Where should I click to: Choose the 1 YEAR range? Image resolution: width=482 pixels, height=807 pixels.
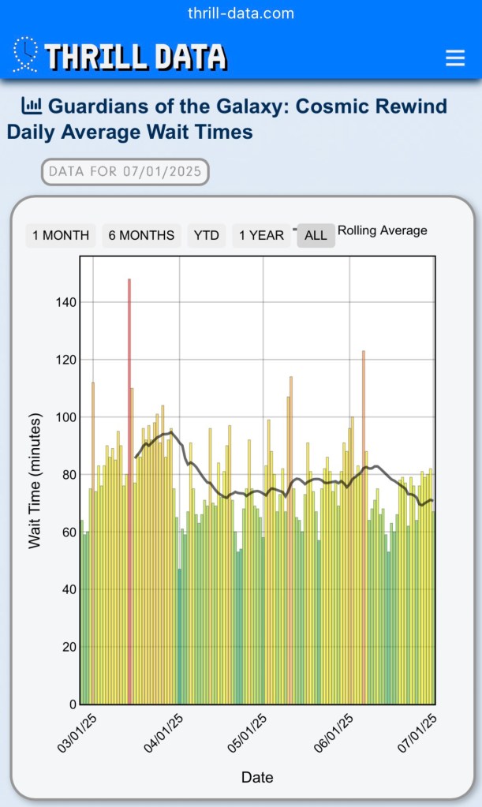click(x=261, y=235)
